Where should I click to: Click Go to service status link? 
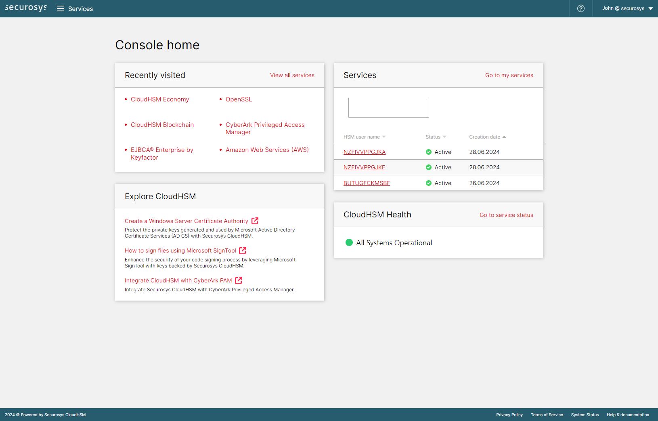506,215
